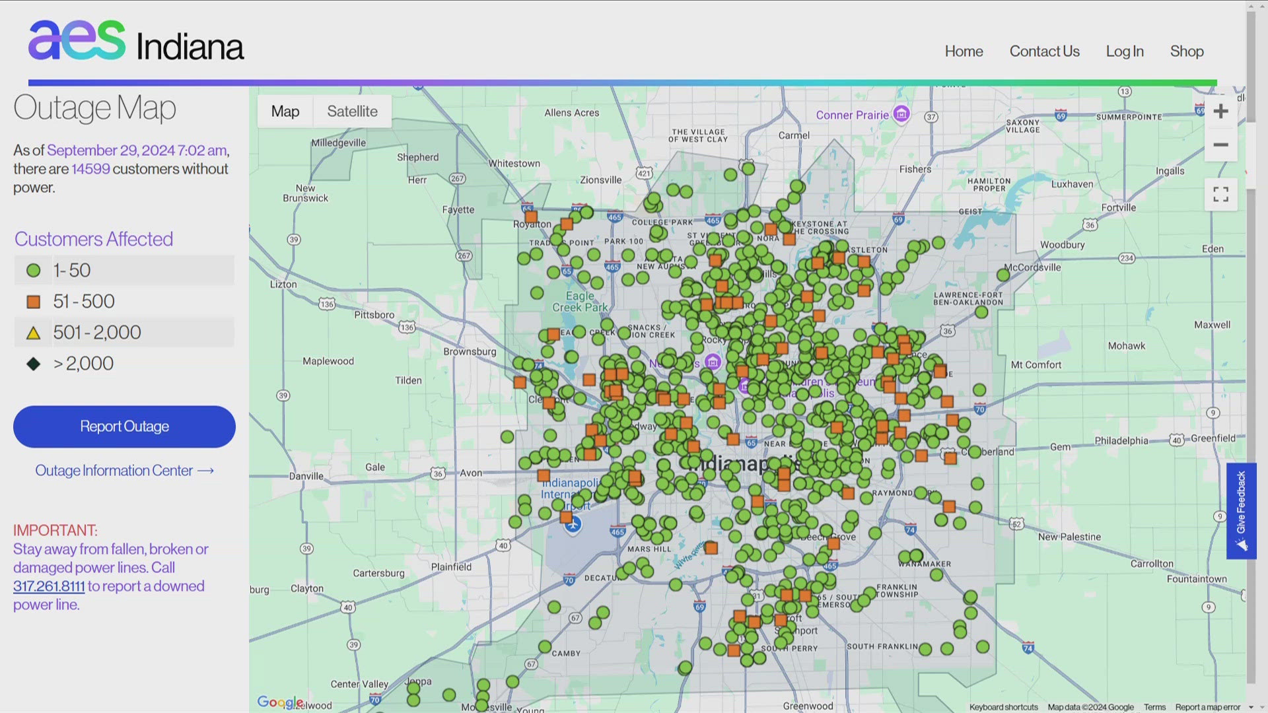This screenshot has width=1268, height=713.
Task: Open Contact Us page
Action: click(x=1044, y=51)
